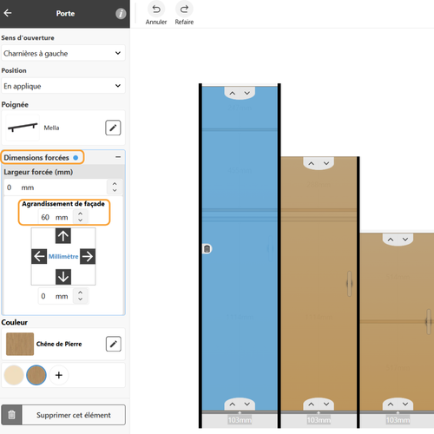This screenshot has width=434, height=434.
Task: Click the Refaire redo icon
Action: click(184, 10)
